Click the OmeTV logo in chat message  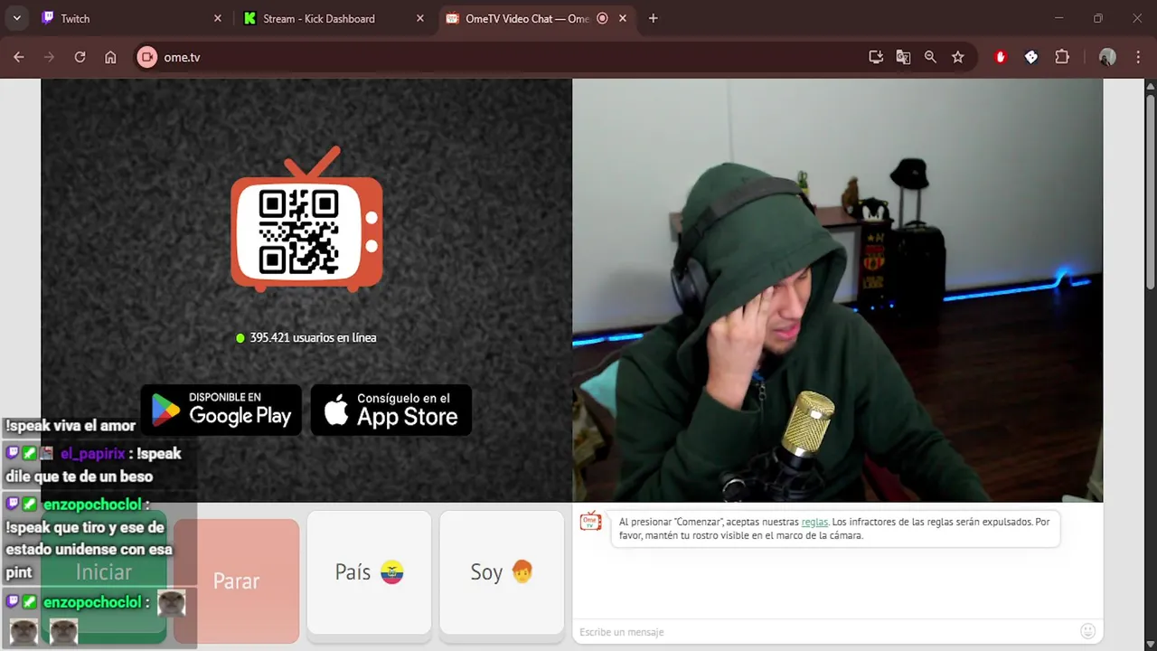click(590, 521)
